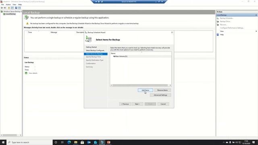Click the volume icon in system tray

(x=237, y=142)
